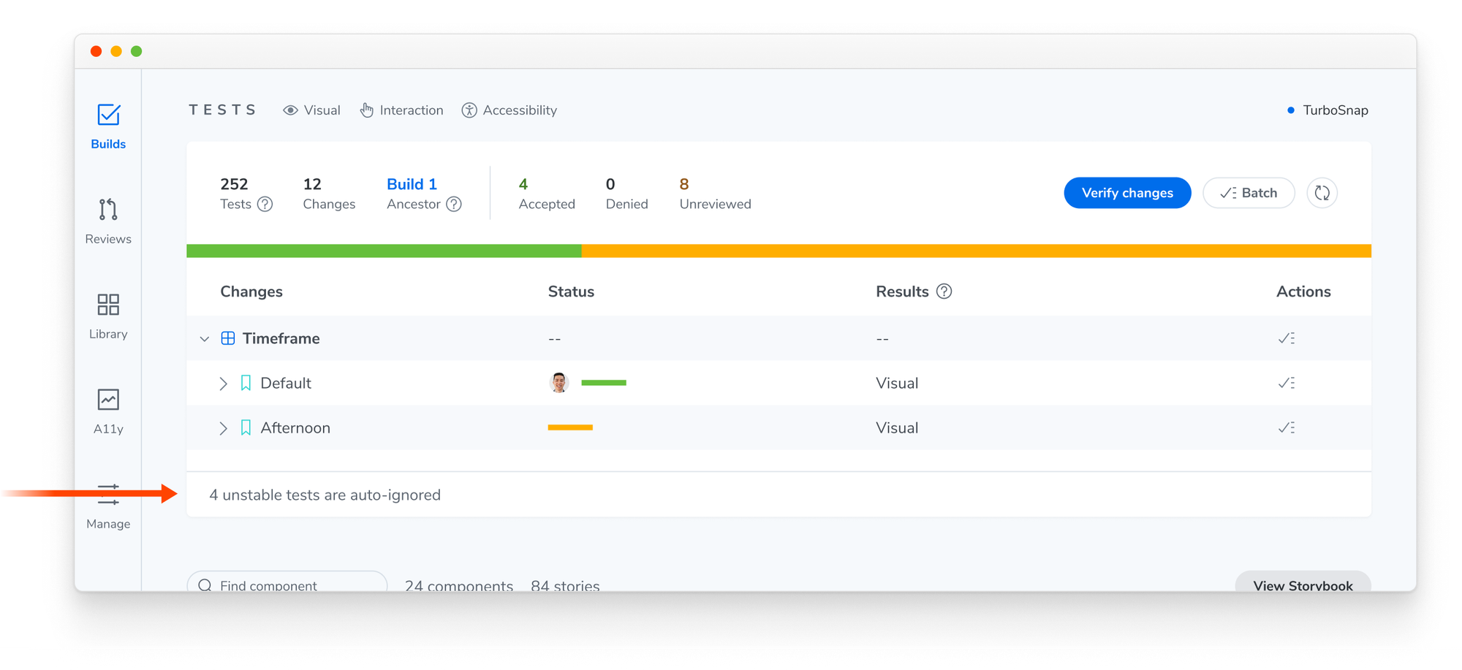Click batch action icon for Default row
Screen dimensions: 1462x670
[1287, 383]
